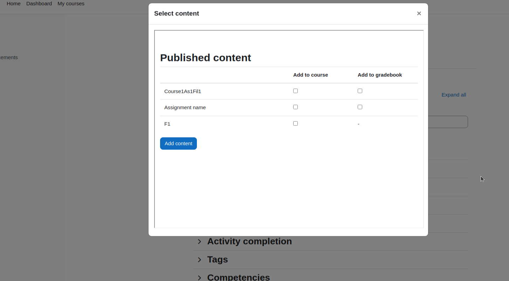Click the Course1As1Fil1 row name
Image resolution: width=509 pixels, height=281 pixels.
point(183,91)
